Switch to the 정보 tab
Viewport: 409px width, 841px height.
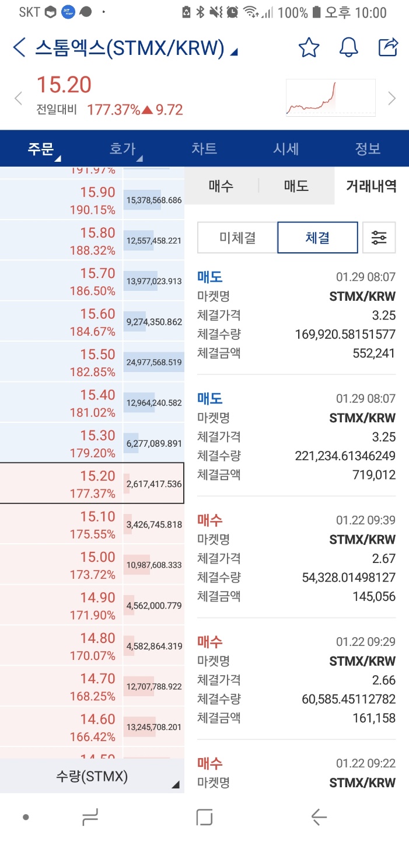pos(368,148)
